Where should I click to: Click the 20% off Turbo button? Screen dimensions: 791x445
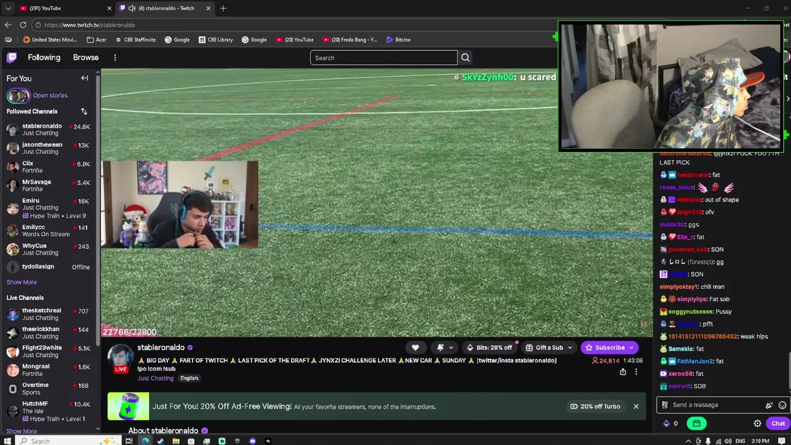595,406
